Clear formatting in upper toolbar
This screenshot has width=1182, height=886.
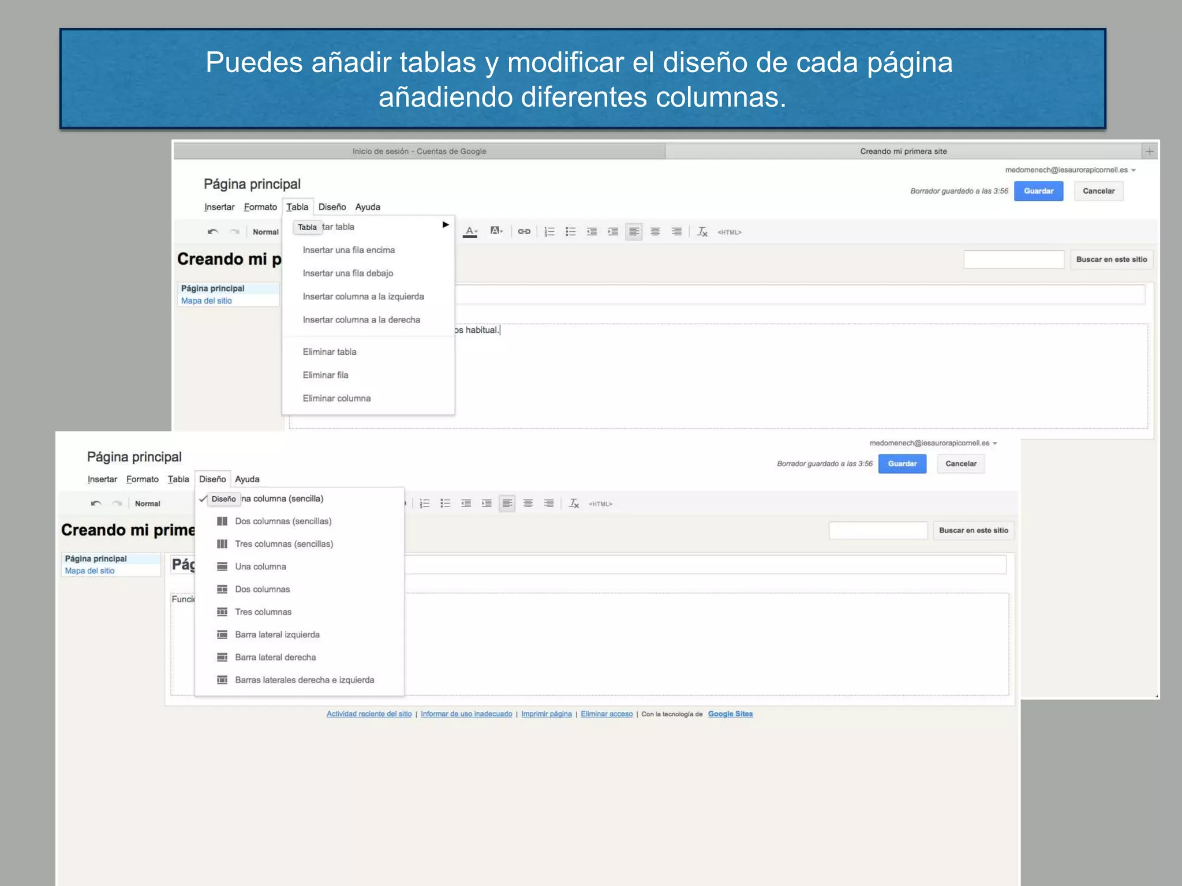pos(702,232)
